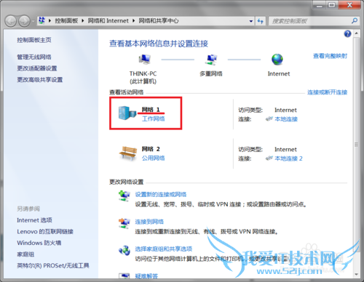Open the 本地连接 link for 网络 1
Viewport: 364px width, 282px height.
tap(286, 119)
